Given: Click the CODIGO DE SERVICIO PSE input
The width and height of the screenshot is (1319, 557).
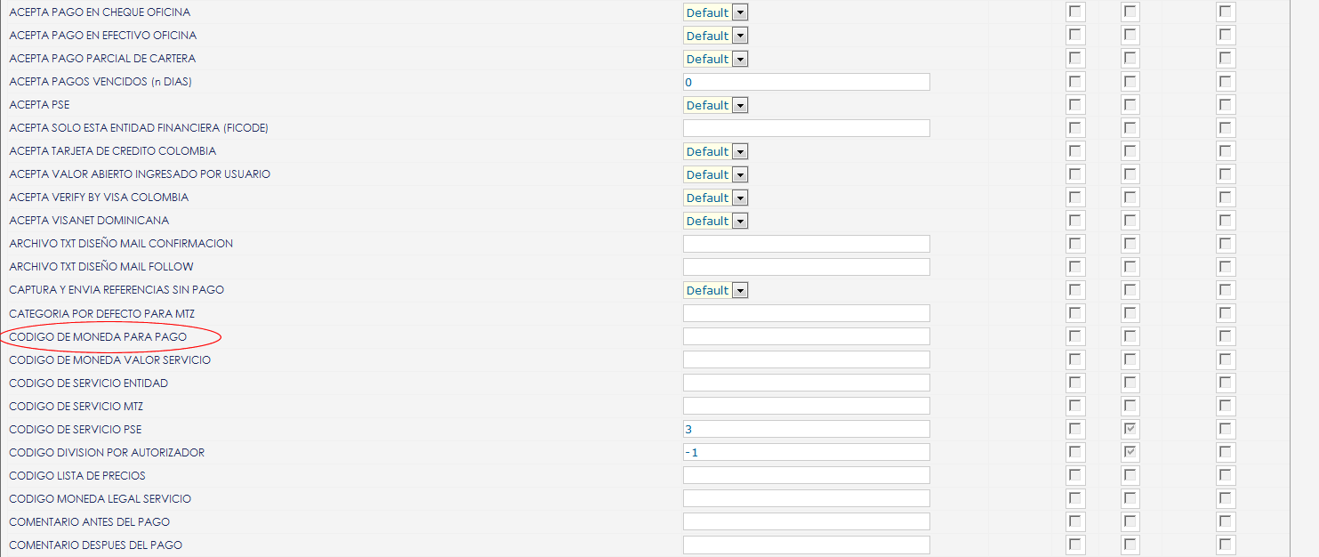Looking at the screenshot, I should [807, 429].
